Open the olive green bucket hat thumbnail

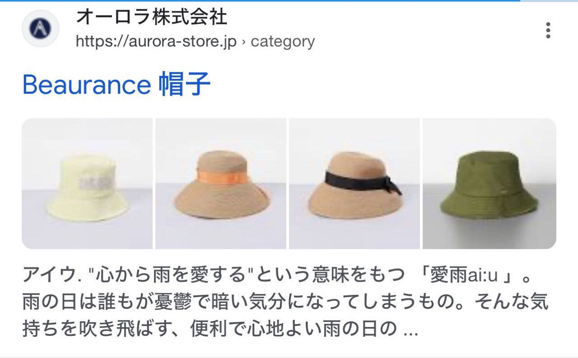(489, 184)
